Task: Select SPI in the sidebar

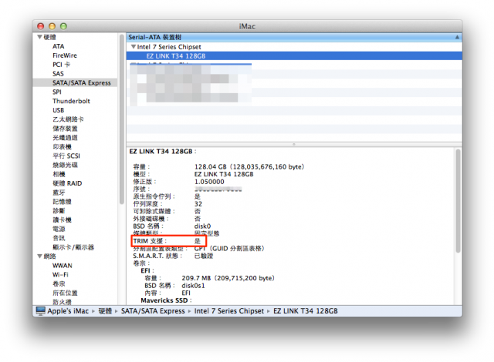Action: [57, 92]
